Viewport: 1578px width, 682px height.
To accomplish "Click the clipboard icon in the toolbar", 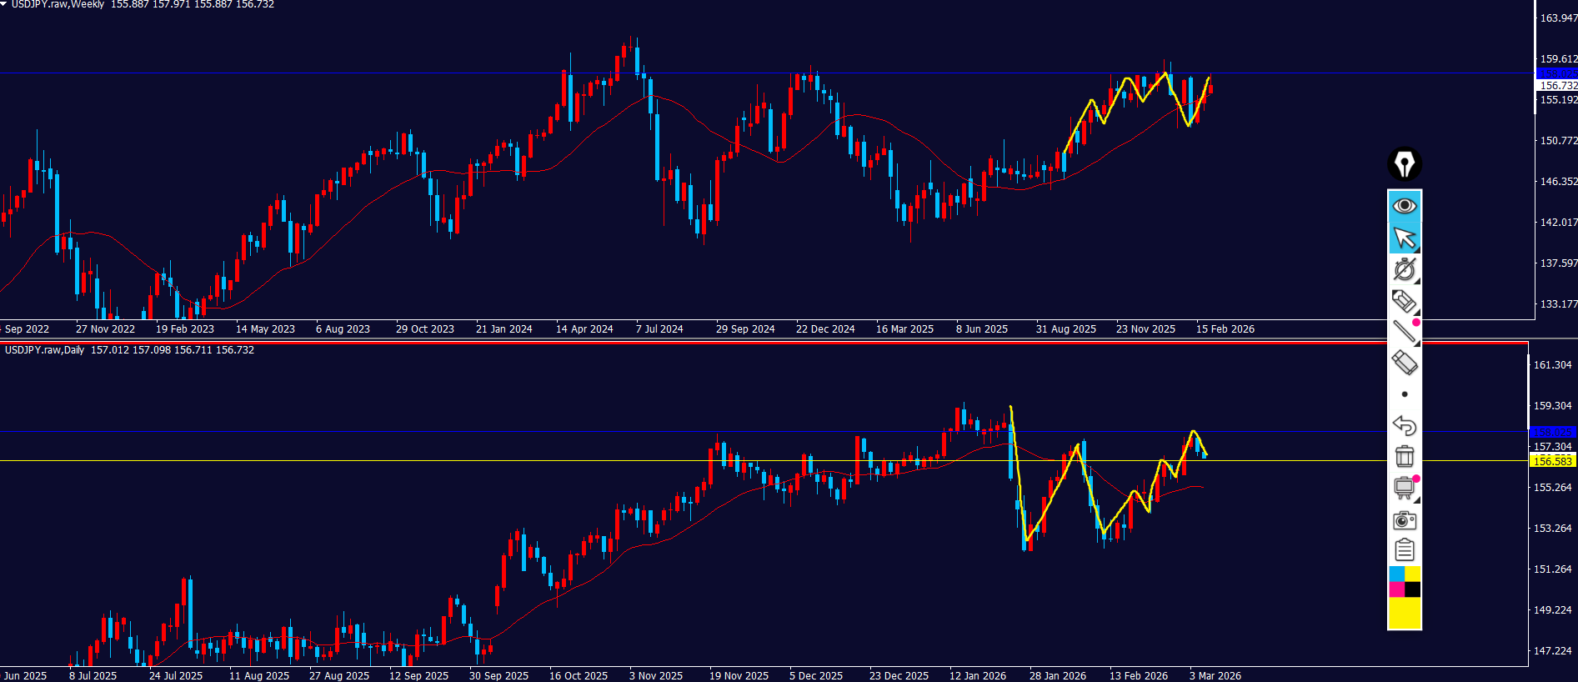I will 1405,550.
